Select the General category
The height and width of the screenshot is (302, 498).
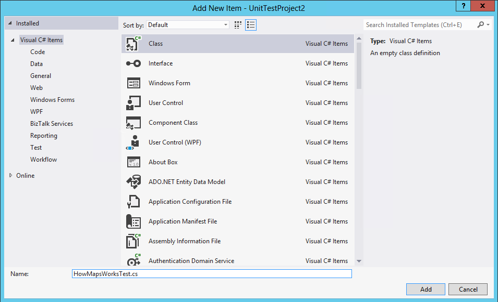pos(40,76)
